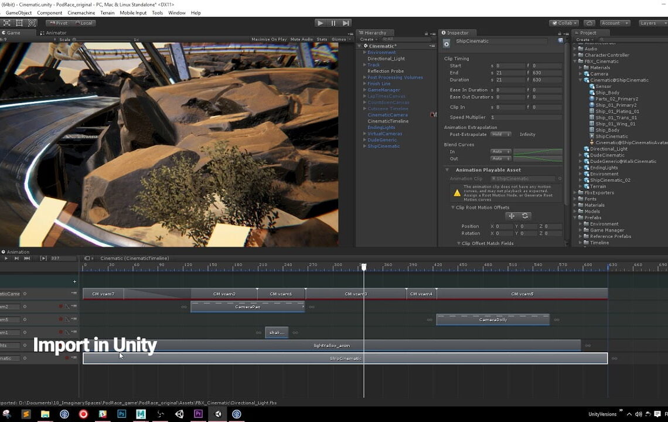668x422 pixels.
Task: Open the Cinemachine menu
Action: click(81, 13)
